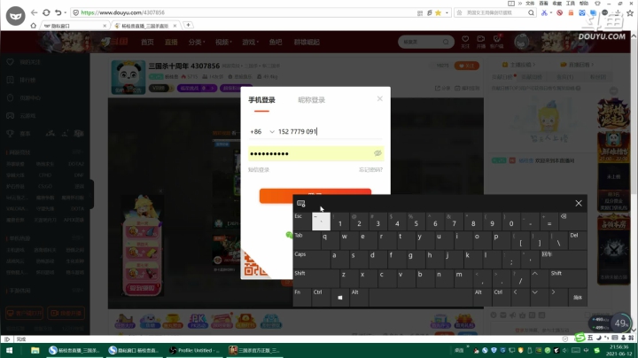Open on-screen keyboard settings icon
The width and height of the screenshot is (638, 358).
[x=301, y=204]
